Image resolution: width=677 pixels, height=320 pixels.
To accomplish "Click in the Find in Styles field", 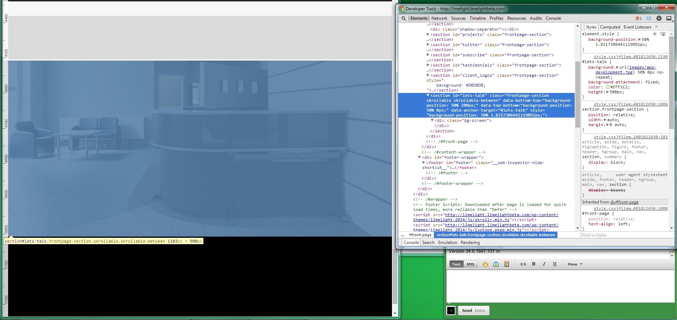I will [624, 235].
